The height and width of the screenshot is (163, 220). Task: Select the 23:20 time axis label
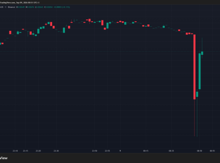tap(38, 151)
